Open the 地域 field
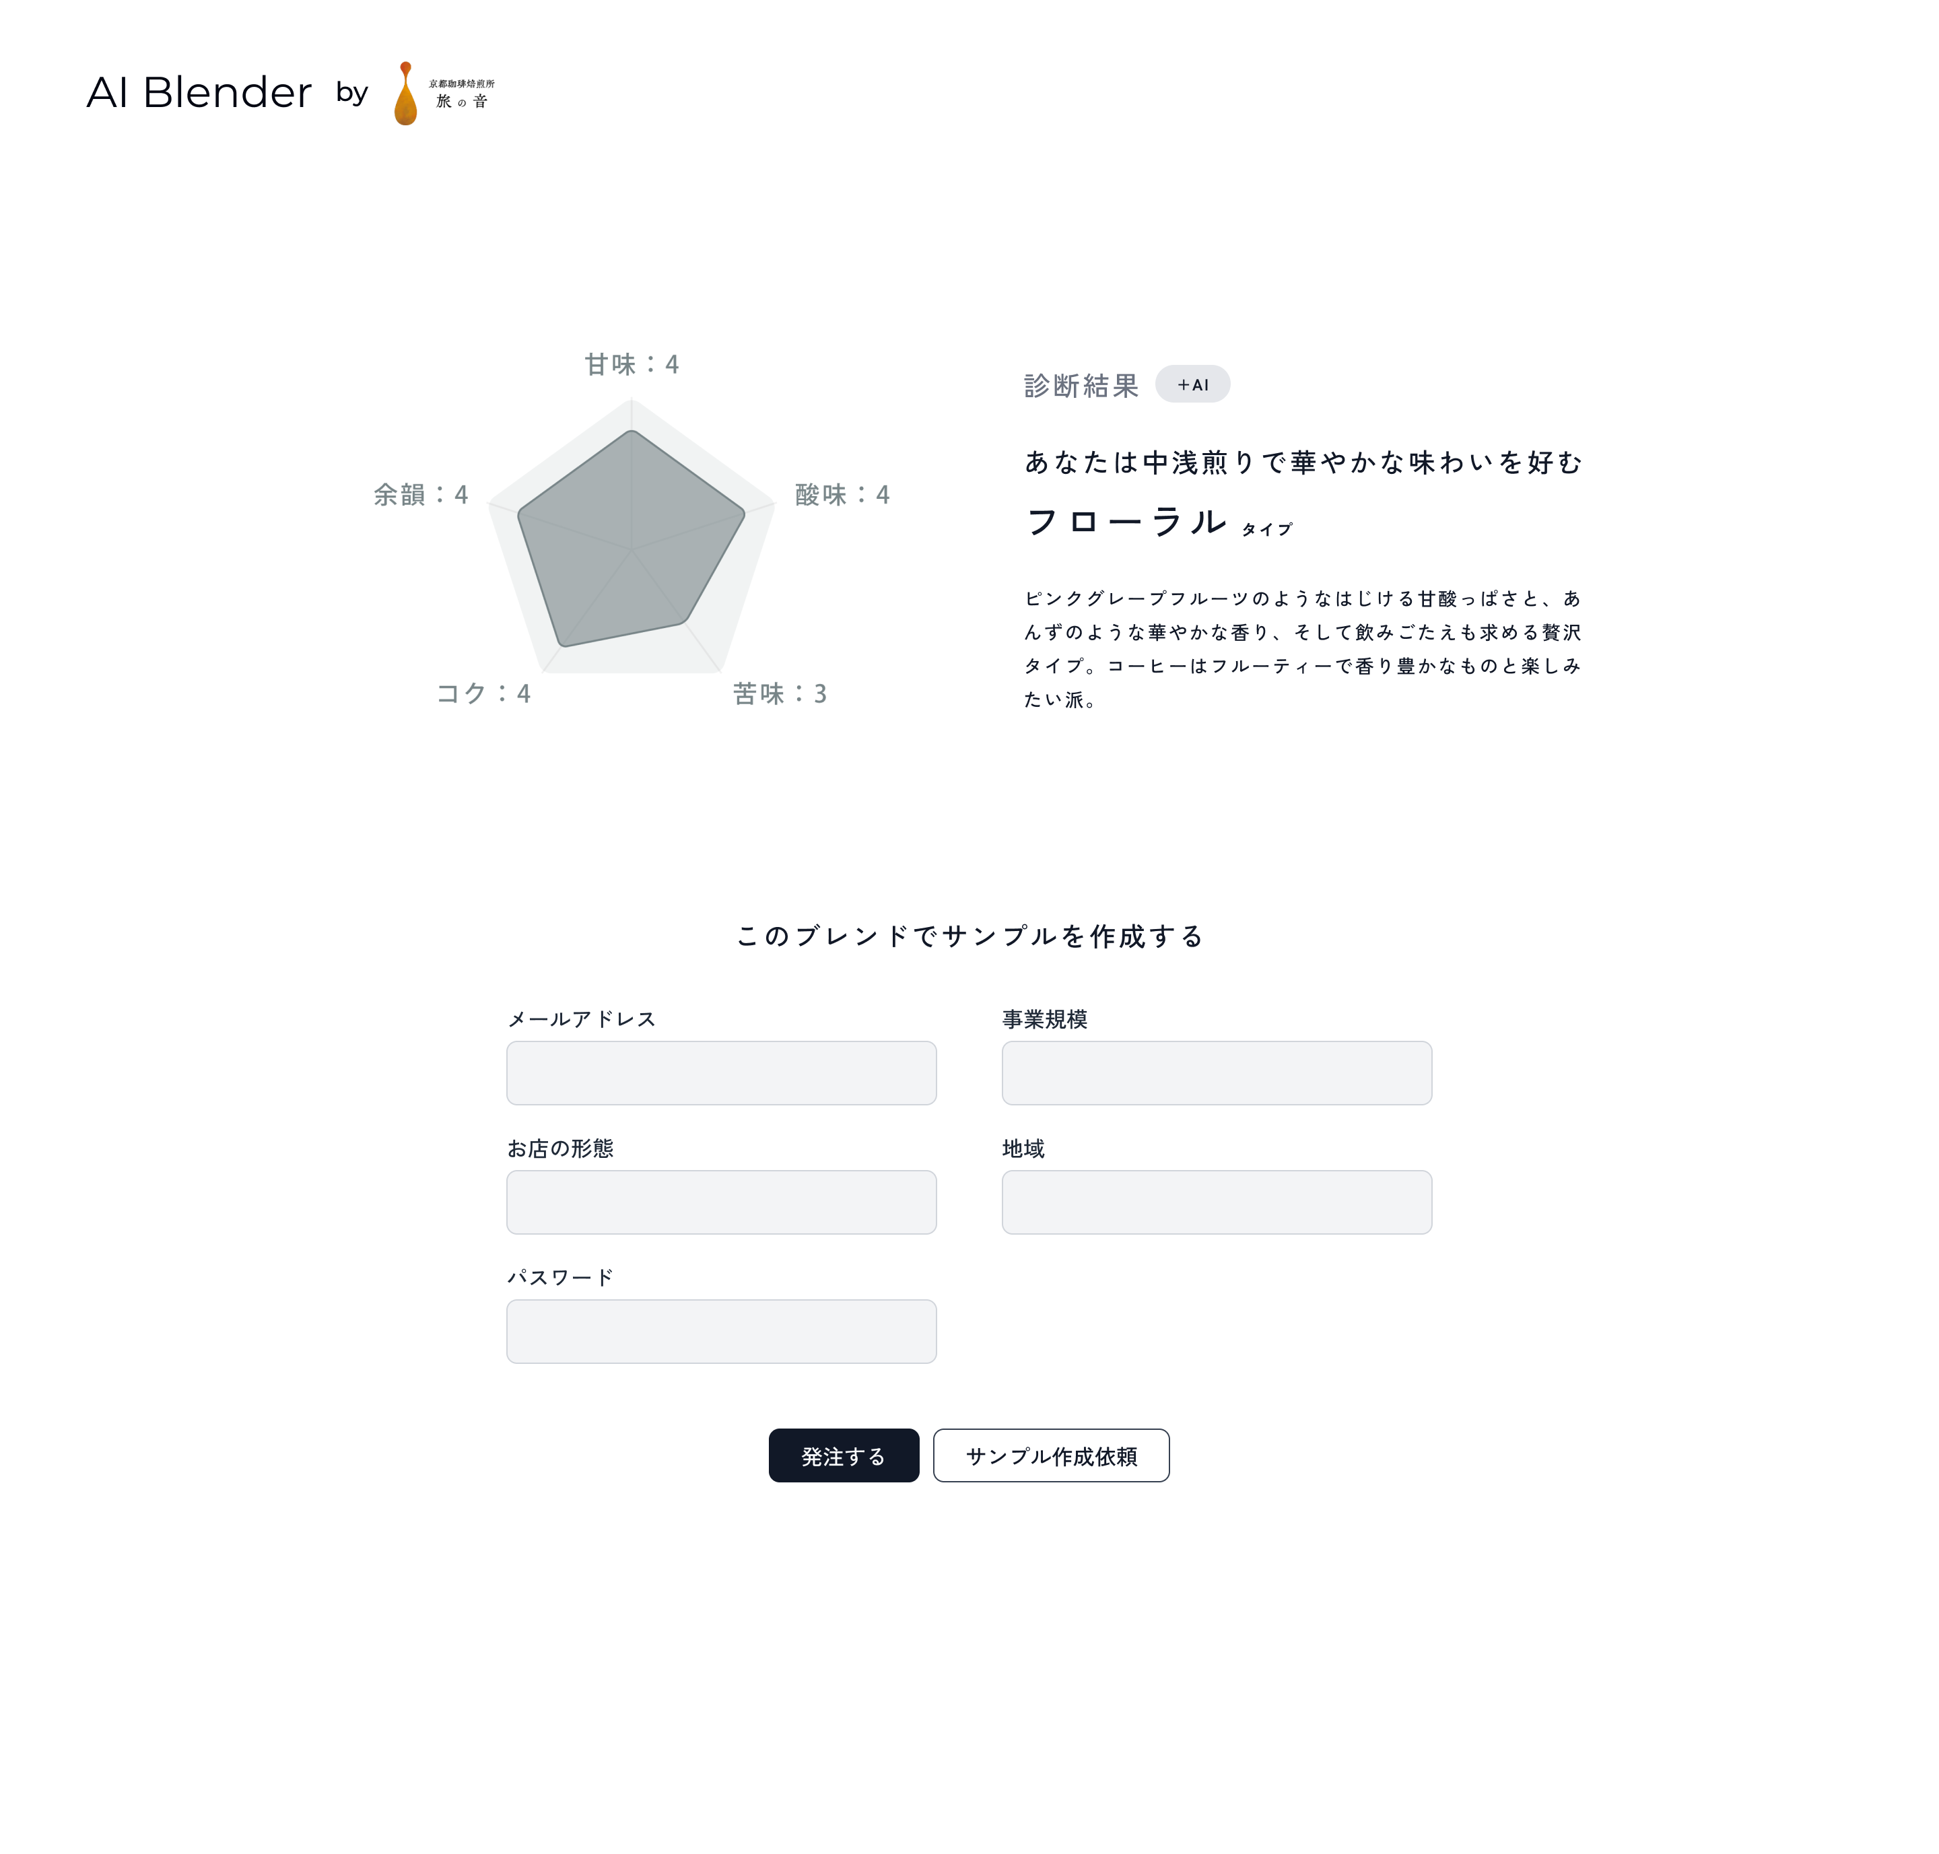The width and height of the screenshot is (1939, 1854). coord(1216,1203)
